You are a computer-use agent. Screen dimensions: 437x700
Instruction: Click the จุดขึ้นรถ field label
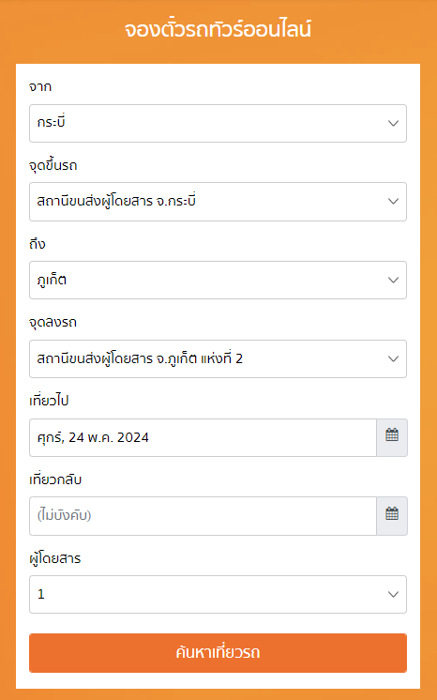click(53, 165)
